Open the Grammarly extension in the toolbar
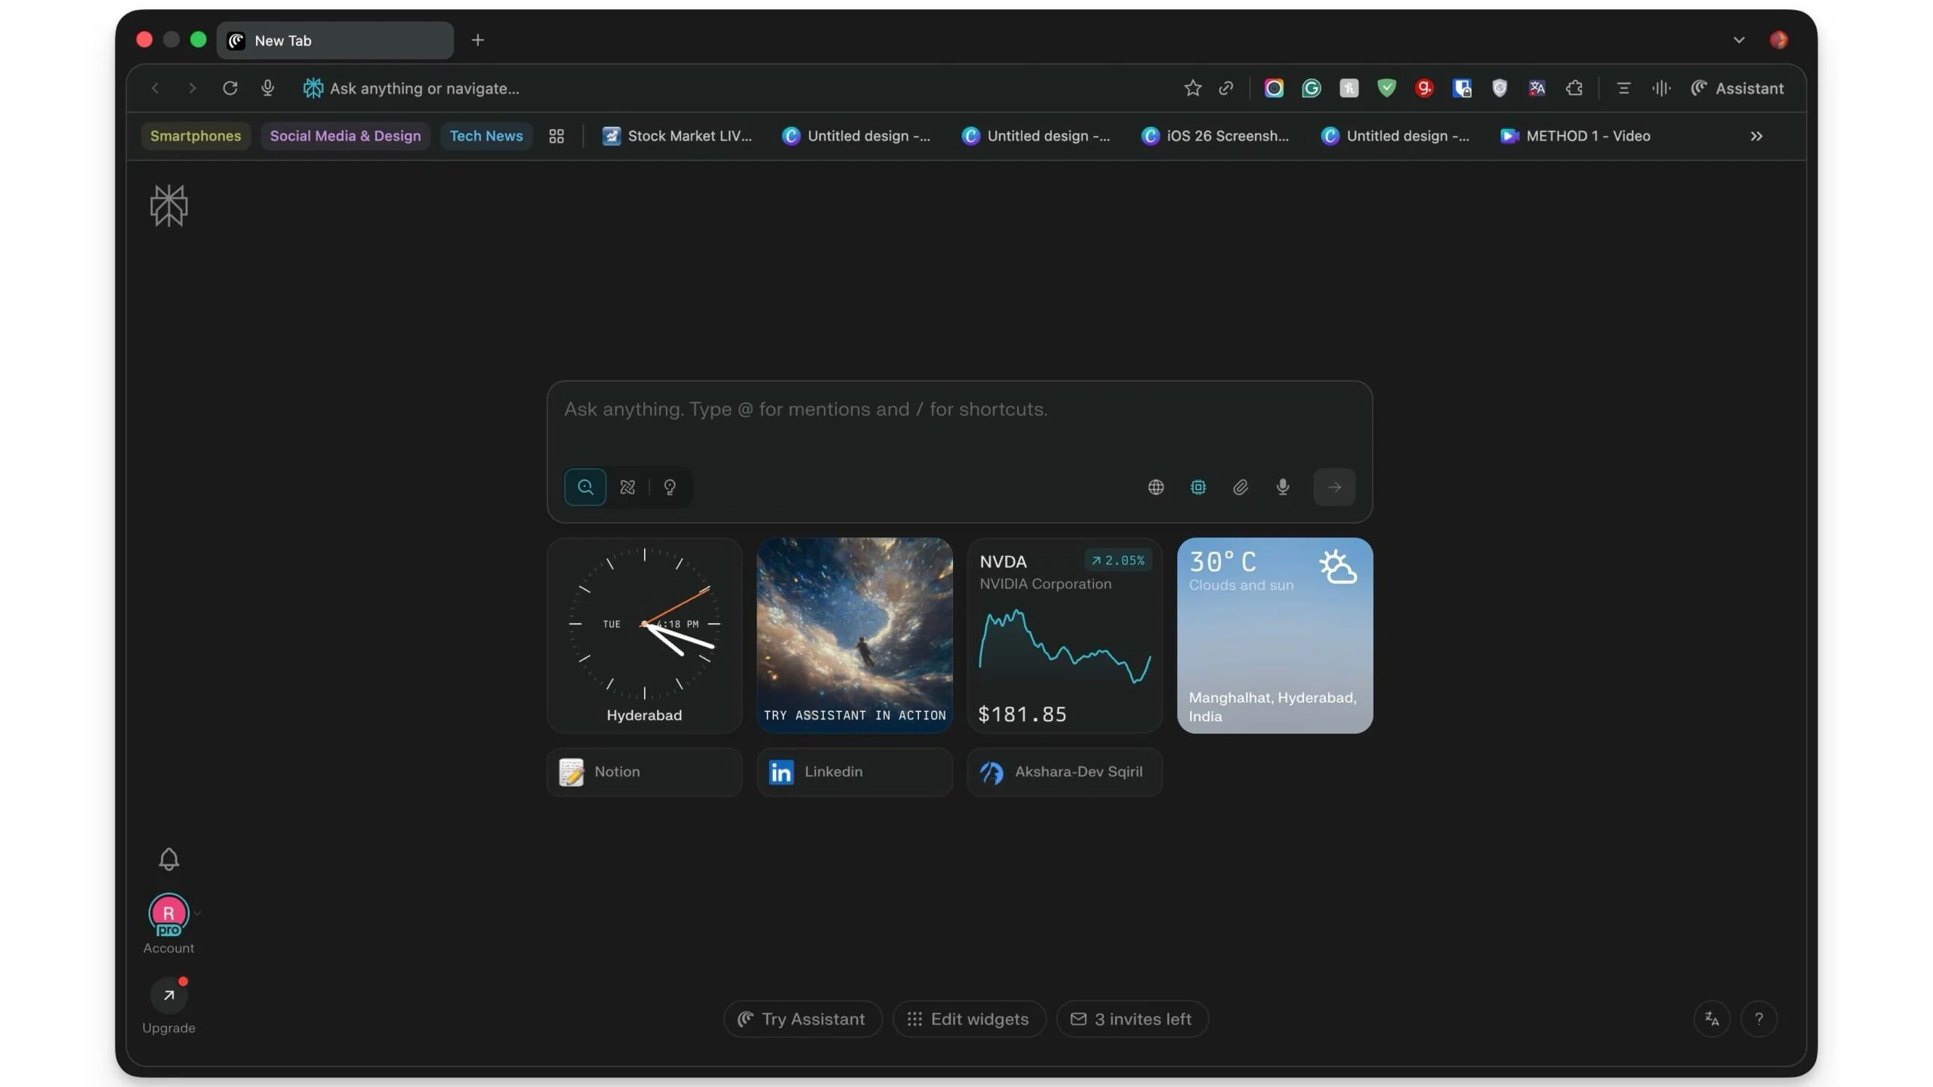1933x1087 pixels. (x=1312, y=88)
